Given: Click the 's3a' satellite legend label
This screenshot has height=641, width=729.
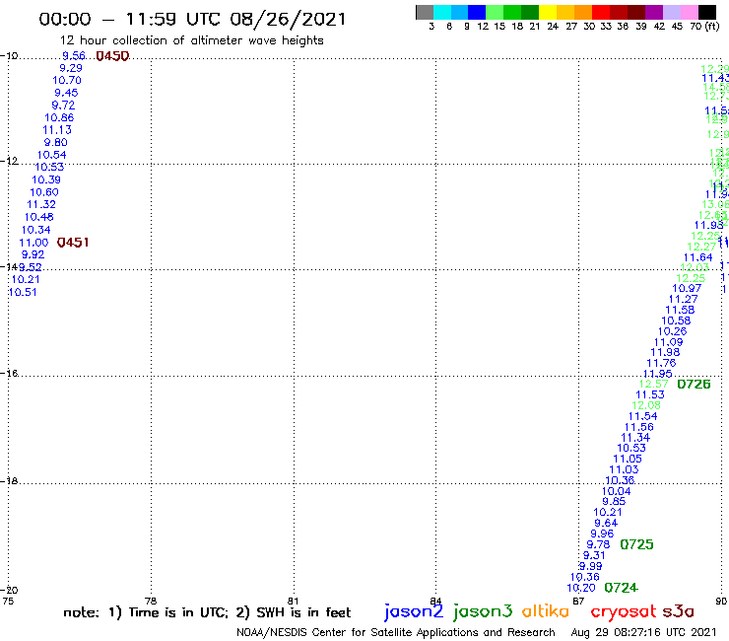Looking at the screenshot, I should [x=678, y=611].
